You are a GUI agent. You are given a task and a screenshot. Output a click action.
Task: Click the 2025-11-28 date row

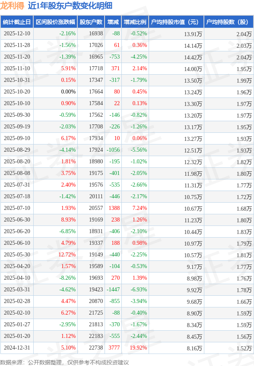pyautogui.click(x=16, y=45)
